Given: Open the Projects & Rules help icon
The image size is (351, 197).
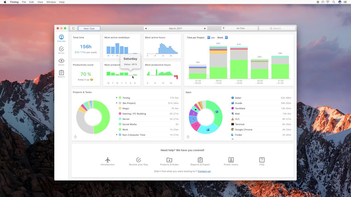Looking at the screenshot, I should click(x=169, y=160).
